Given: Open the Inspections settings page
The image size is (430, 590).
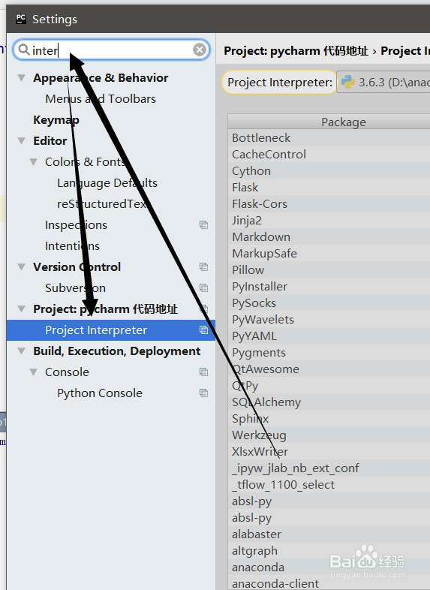Looking at the screenshot, I should pyautogui.click(x=76, y=225).
